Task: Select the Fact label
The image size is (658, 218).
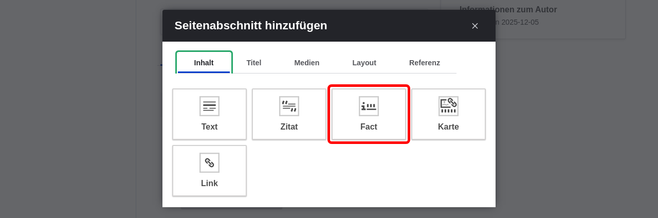Action: point(369,126)
